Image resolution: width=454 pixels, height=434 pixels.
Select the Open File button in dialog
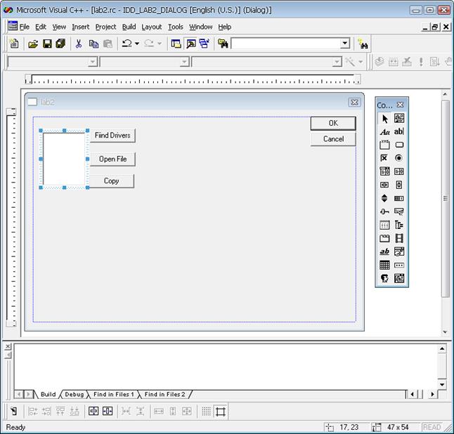112,159
